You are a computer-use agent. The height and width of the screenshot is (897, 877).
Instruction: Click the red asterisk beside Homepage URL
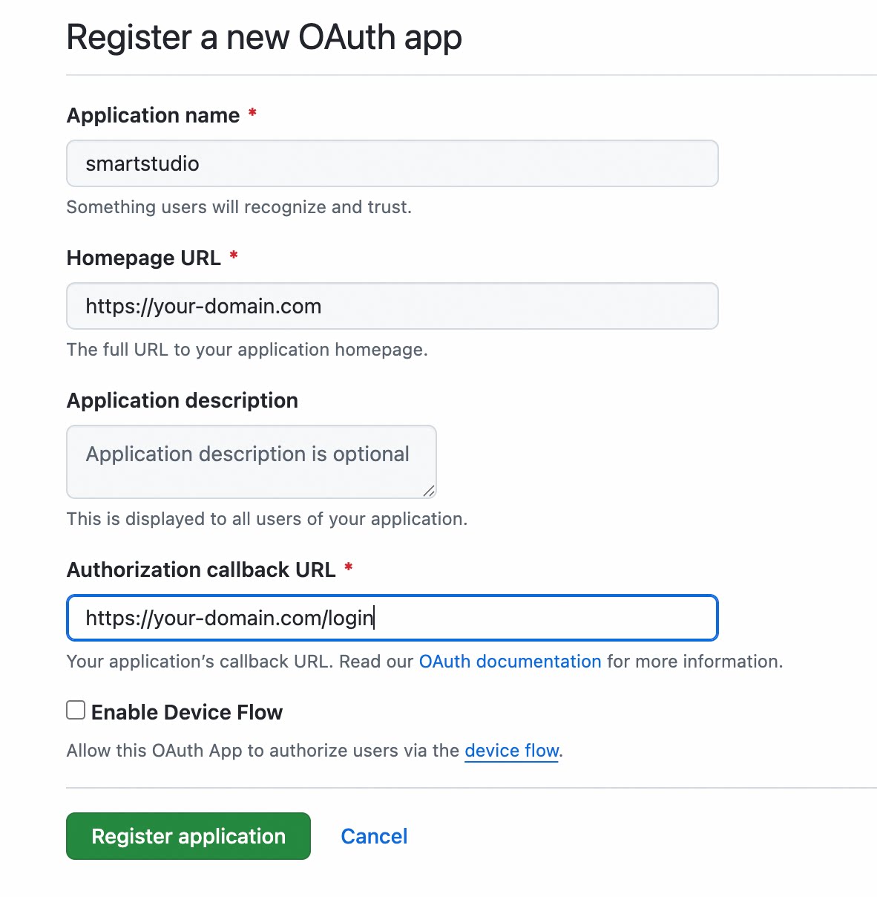(234, 256)
